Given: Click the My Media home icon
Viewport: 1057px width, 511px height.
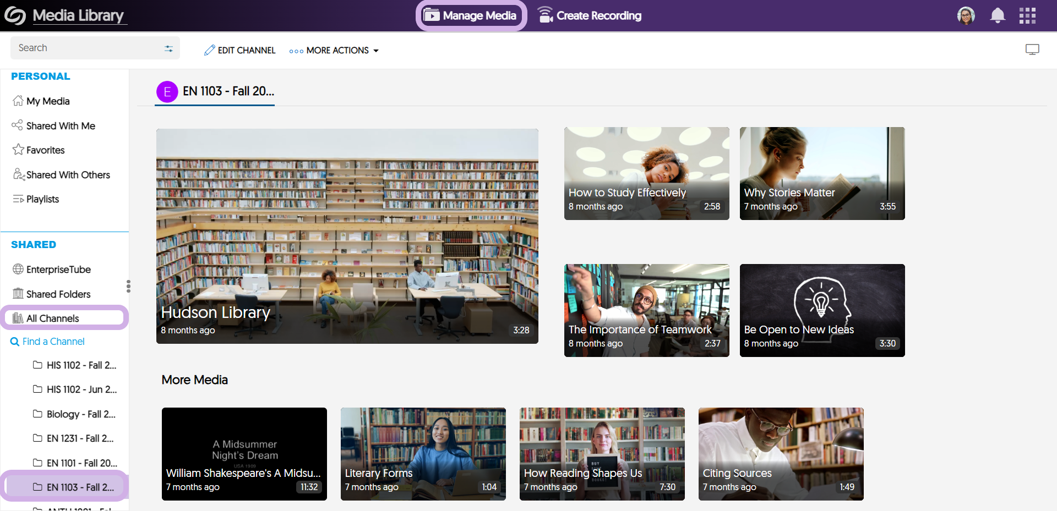Looking at the screenshot, I should point(18,101).
